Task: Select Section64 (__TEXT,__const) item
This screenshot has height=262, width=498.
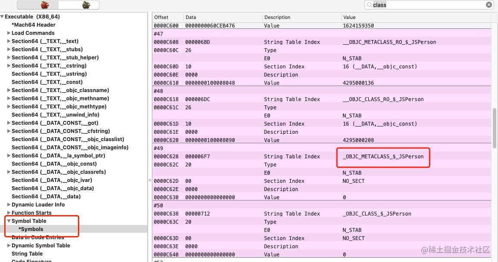Action: [x=47, y=82]
